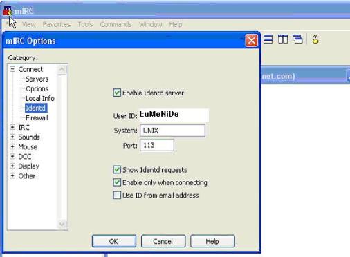Toggle Enable Identd server checkbox
Image resolution: width=350 pixels, height=257 pixels.
click(117, 93)
